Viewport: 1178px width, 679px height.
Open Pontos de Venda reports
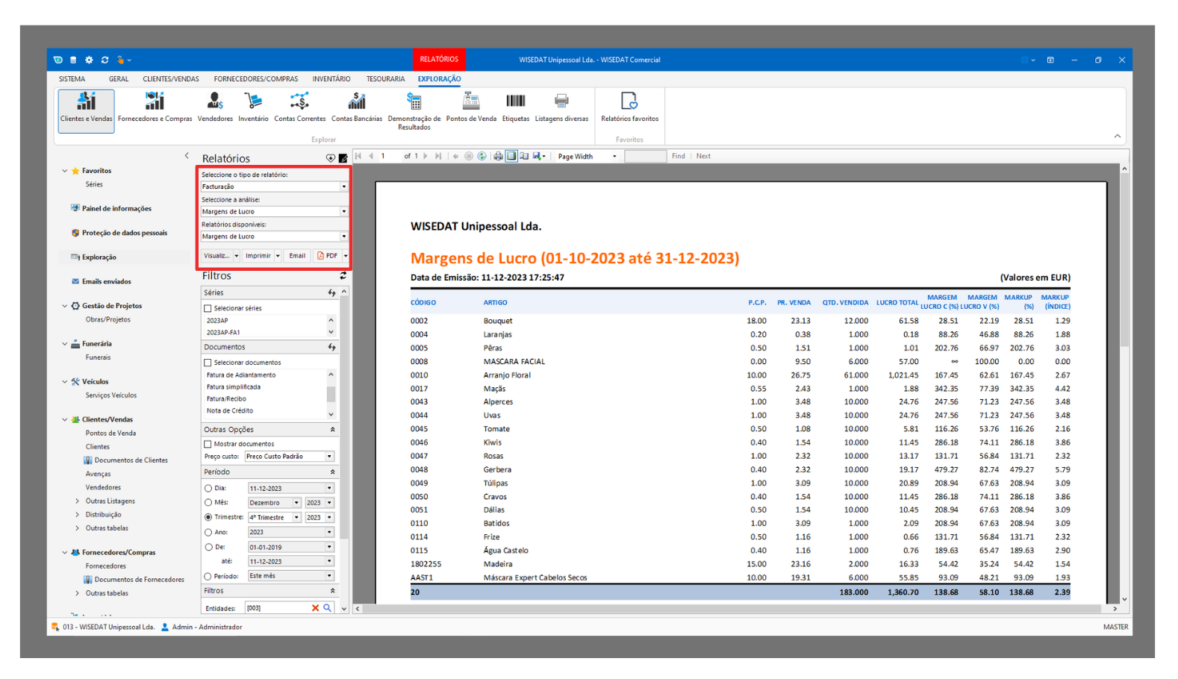coord(471,106)
